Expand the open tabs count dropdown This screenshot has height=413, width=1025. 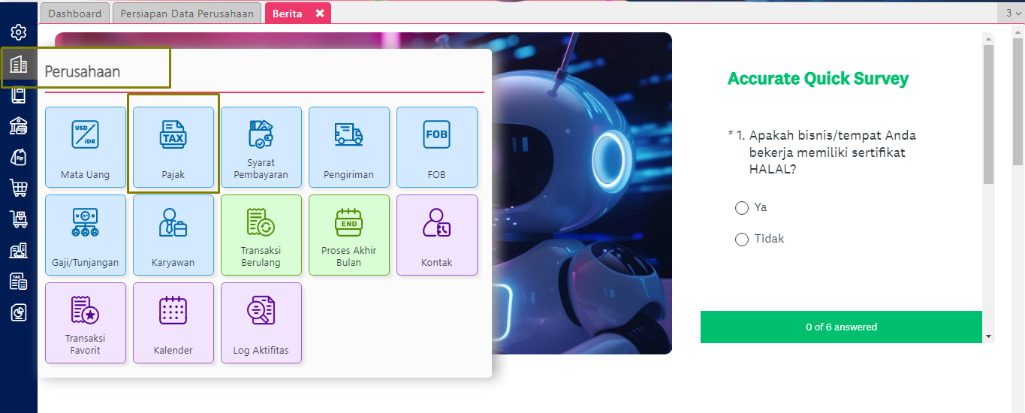tap(1014, 13)
